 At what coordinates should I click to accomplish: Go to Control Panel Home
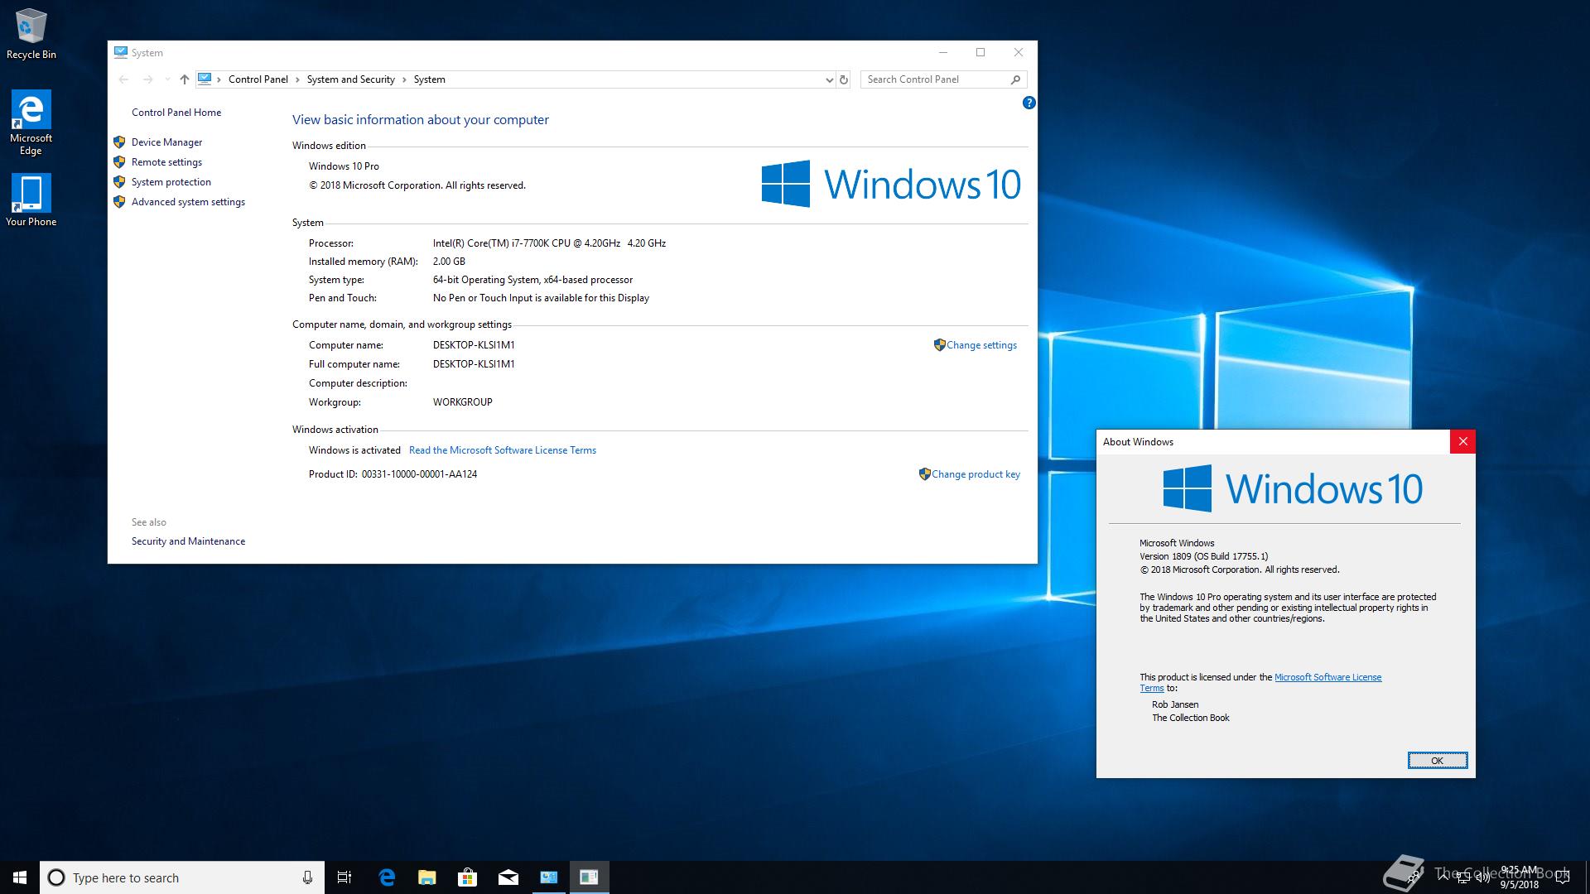(x=176, y=113)
